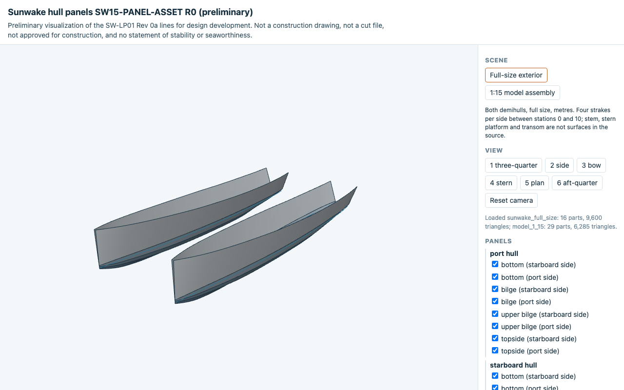Switch to the 2 side view

(x=559, y=165)
